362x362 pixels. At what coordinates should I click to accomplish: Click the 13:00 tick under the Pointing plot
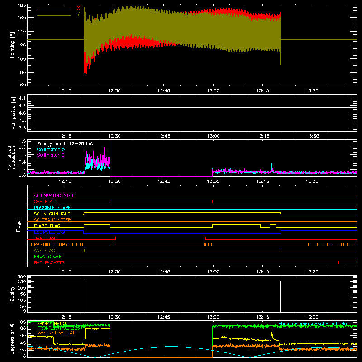(x=213, y=91)
